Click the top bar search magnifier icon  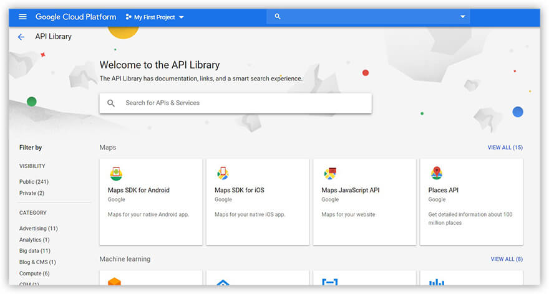[x=277, y=16]
